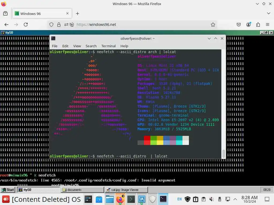Open the Search menu in terminal

91,46
